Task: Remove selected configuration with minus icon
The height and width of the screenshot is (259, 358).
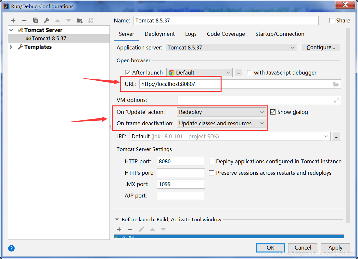Action: coord(24,20)
